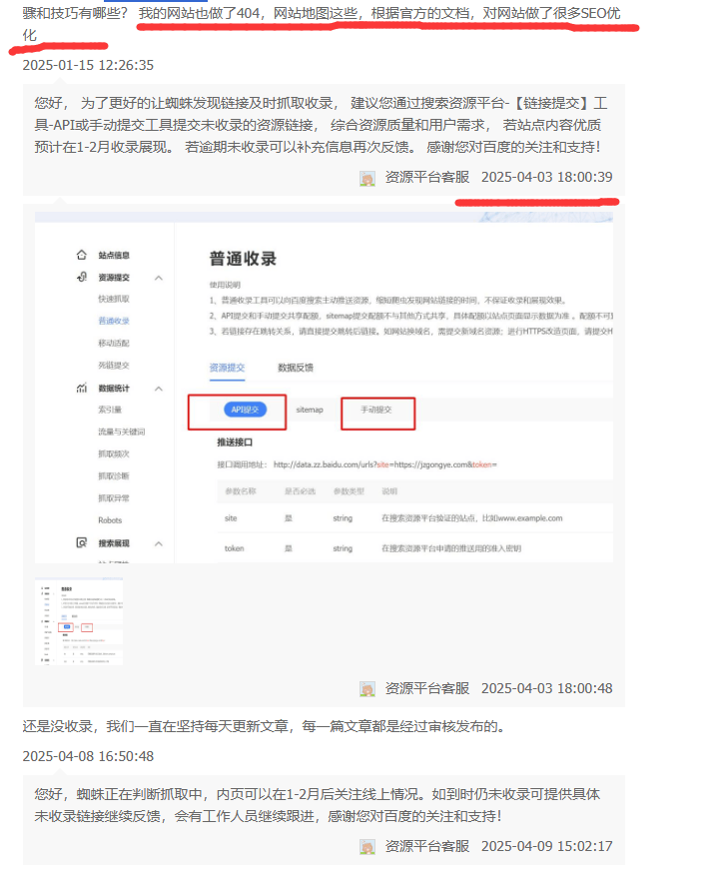Click the 搜索展现 search icon in the sidebar
Image resolution: width=718 pixels, height=872 pixels.
pos(82,542)
